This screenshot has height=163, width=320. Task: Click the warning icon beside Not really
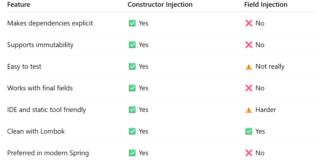point(249,67)
